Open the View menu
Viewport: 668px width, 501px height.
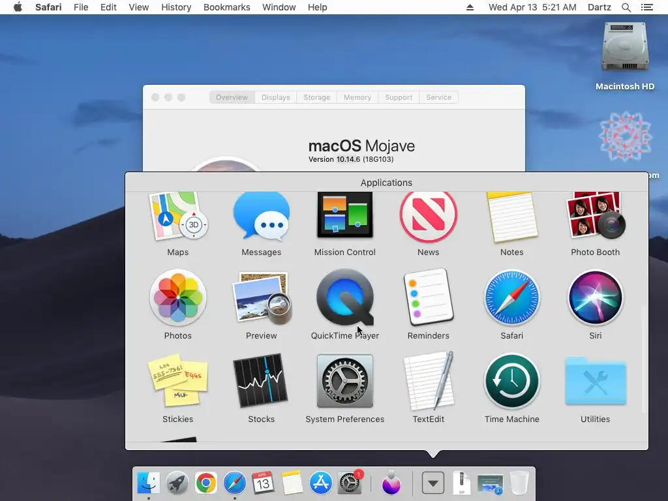coord(139,7)
